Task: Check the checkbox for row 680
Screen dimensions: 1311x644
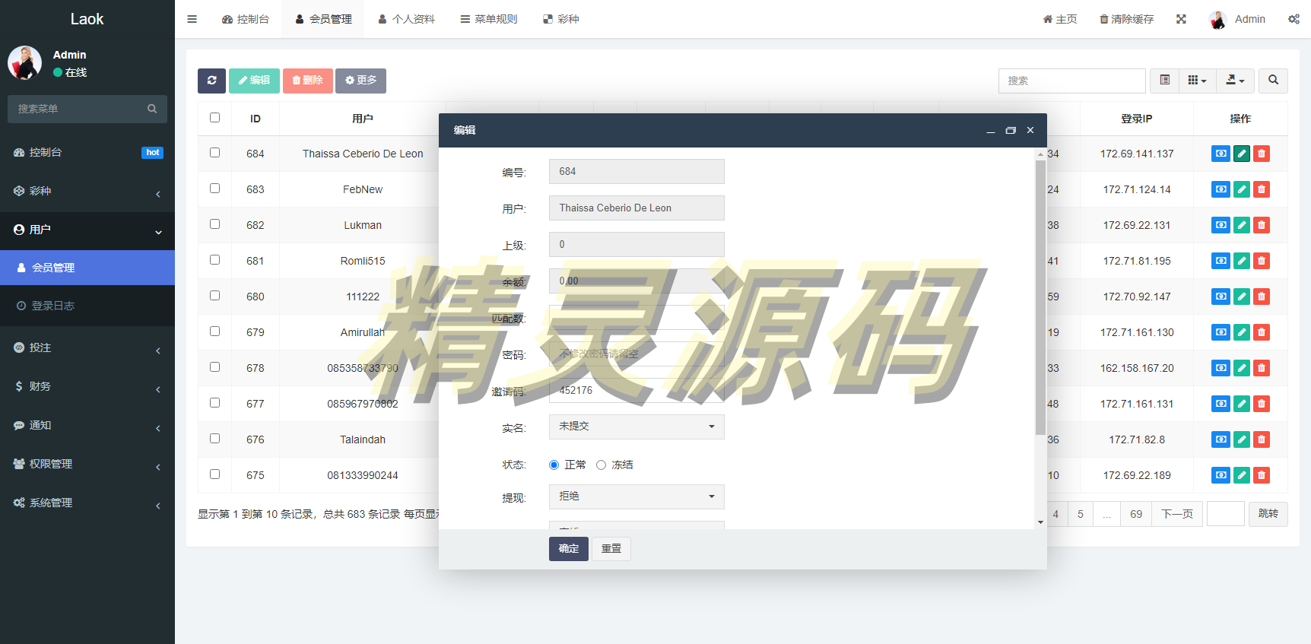Action: tap(214, 296)
